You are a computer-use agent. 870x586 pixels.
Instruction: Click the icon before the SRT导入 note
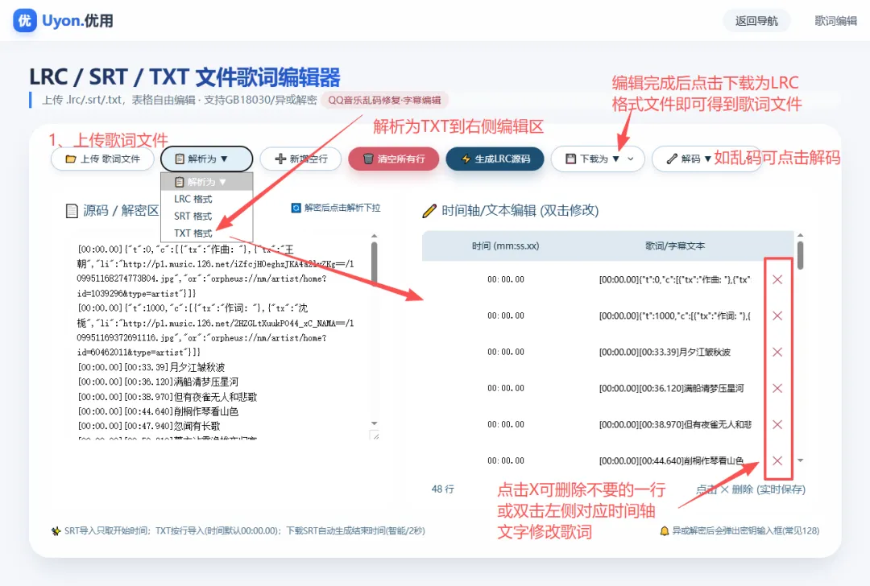56,531
